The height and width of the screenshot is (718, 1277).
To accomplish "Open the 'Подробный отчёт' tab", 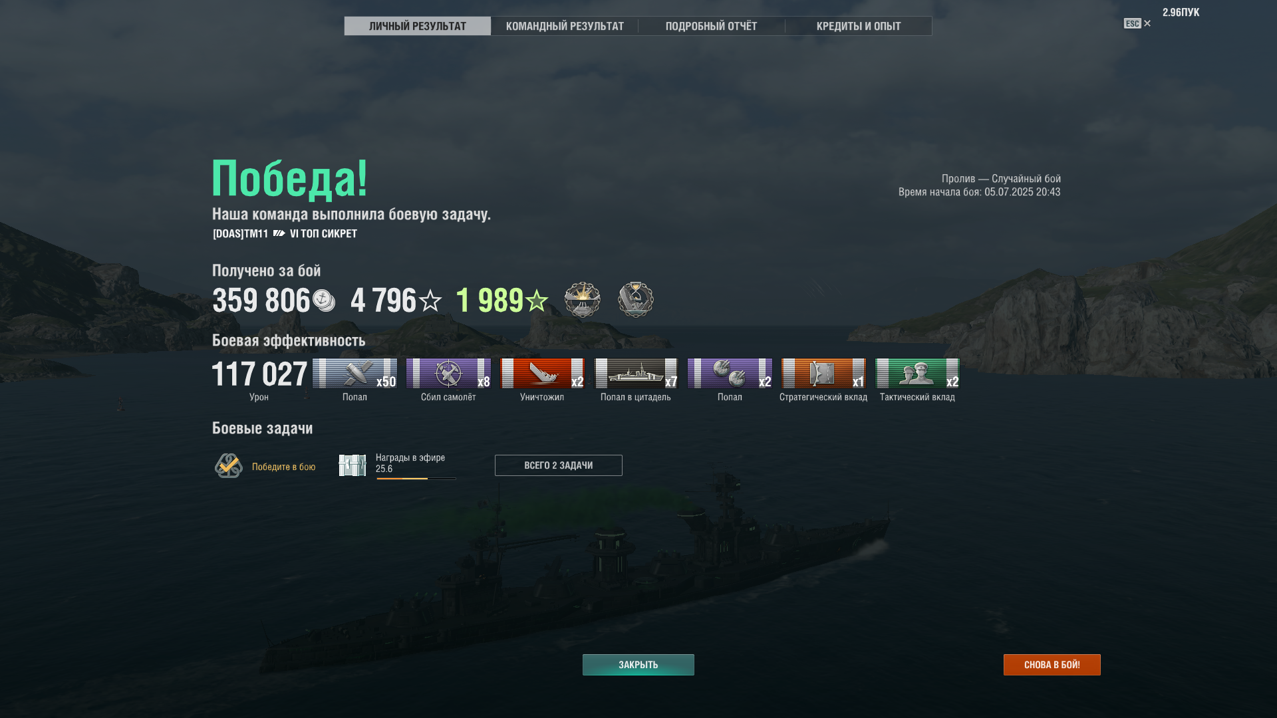I will pos(712,26).
